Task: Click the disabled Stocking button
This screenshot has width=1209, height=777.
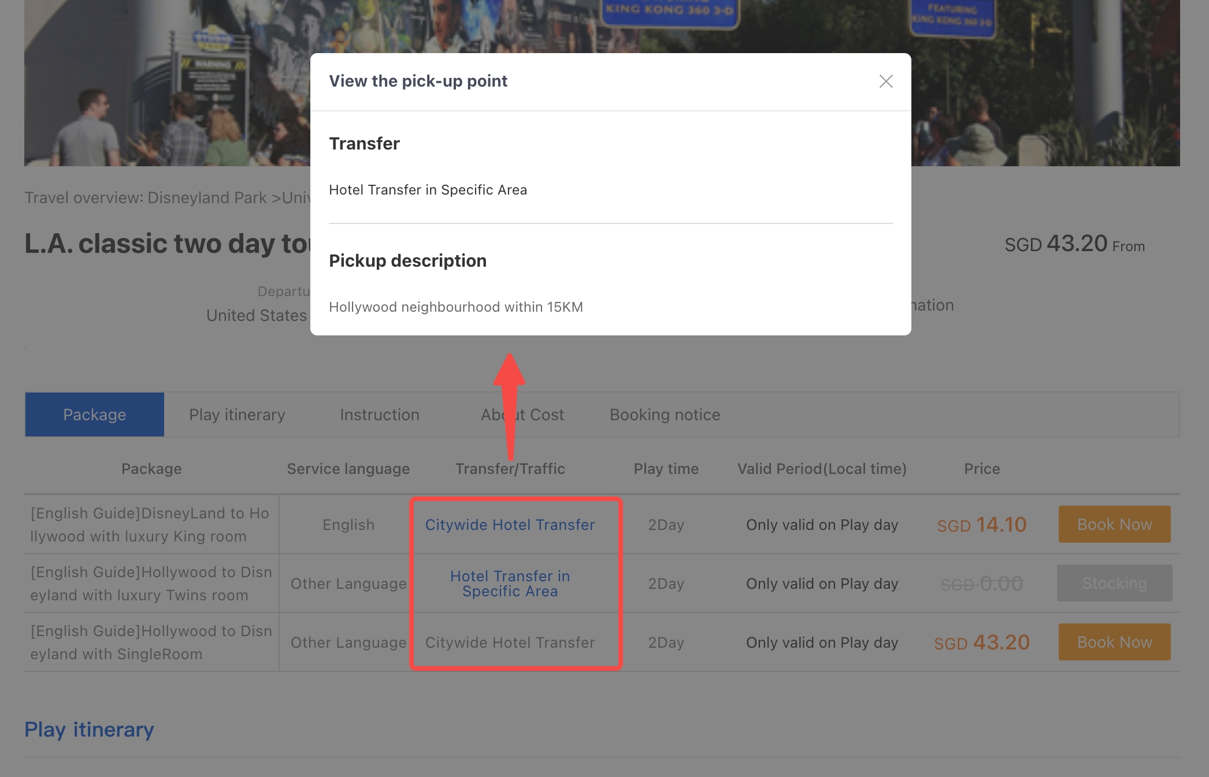Action: (1114, 583)
